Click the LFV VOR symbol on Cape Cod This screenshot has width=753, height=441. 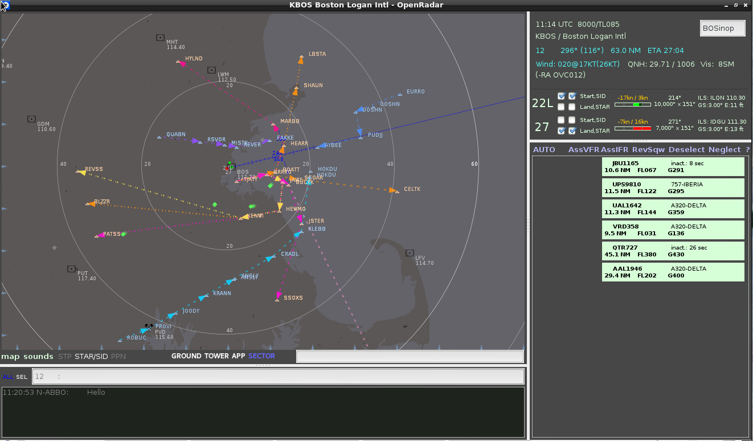click(410, 252)
